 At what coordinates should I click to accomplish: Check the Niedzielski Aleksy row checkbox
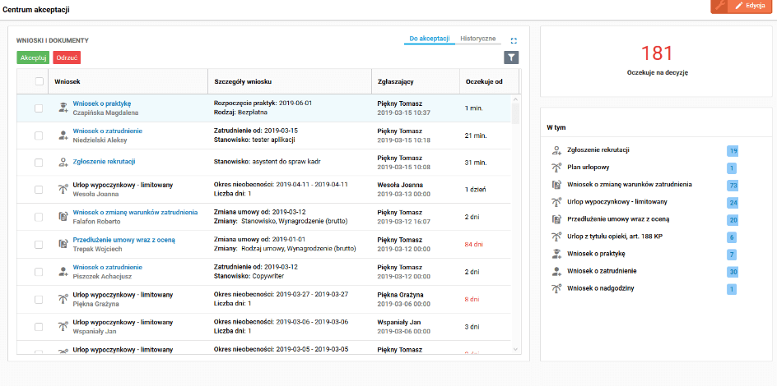(x=39, y=136)
